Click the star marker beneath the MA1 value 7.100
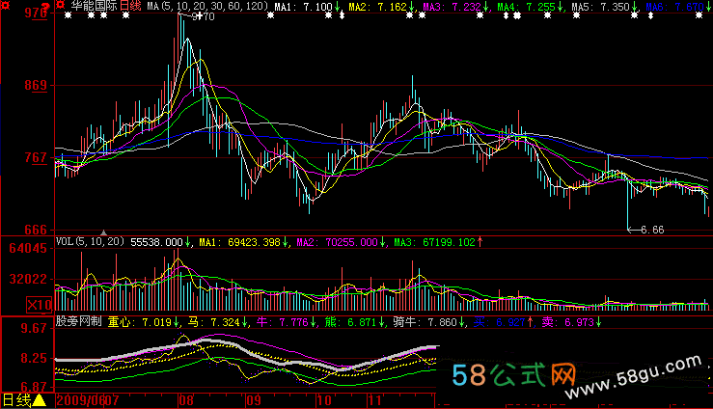 [x=329, y=15]
